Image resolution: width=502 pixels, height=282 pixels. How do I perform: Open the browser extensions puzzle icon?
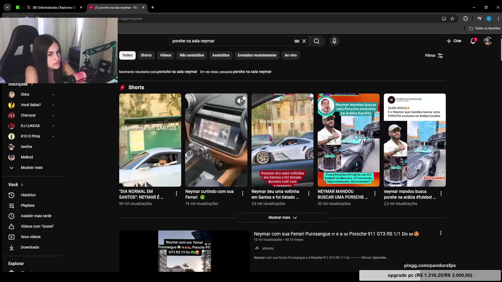(x=466, y=18)
